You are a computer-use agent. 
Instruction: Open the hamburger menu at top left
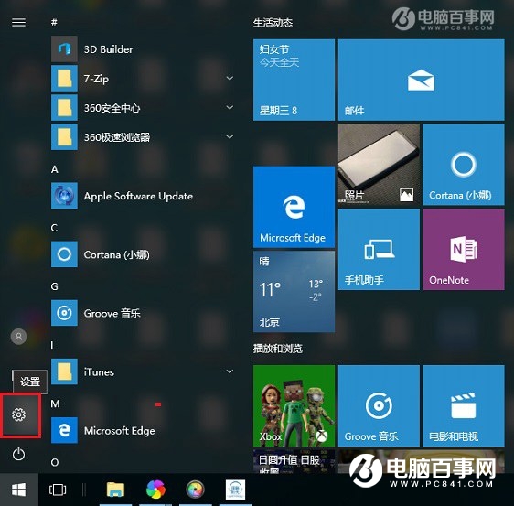pyautogui.click(x=18, y=22)
